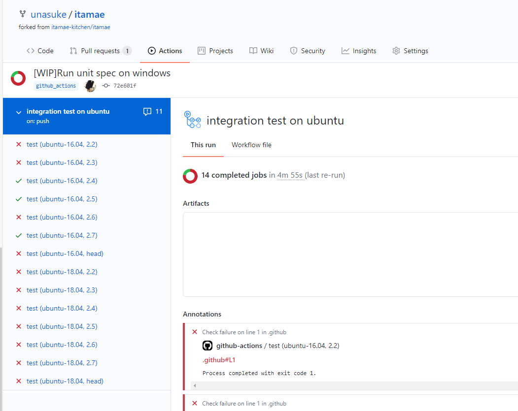The height and width of the screenshot is (411, 518).
Task: Click the red X on first annotation
Action: coord(195,332)
